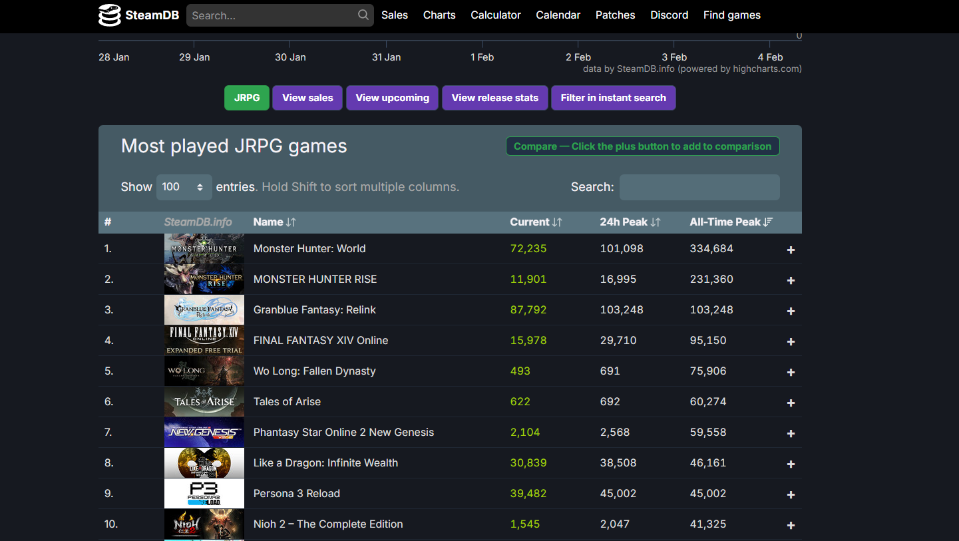959x541 pixels.
Task: Add MONSTER HUNTER RISE to comparison
Action: 791,280
